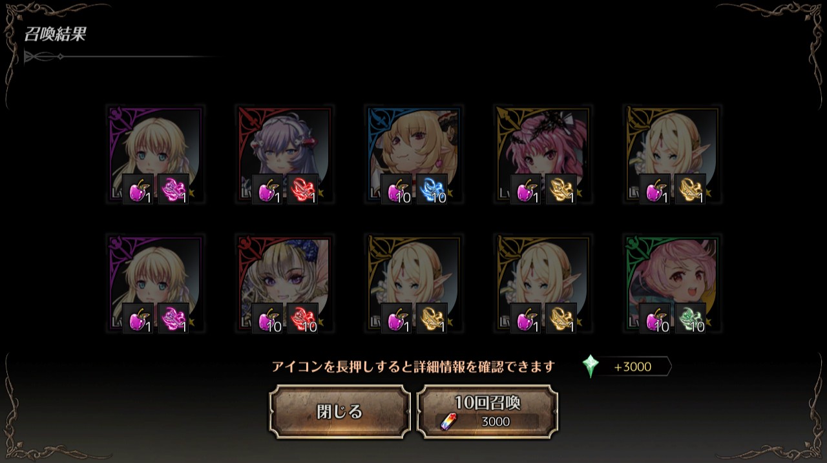Click the apple icon on green-framed card
Screen dimensions: 827x463
tap(655, 318)
